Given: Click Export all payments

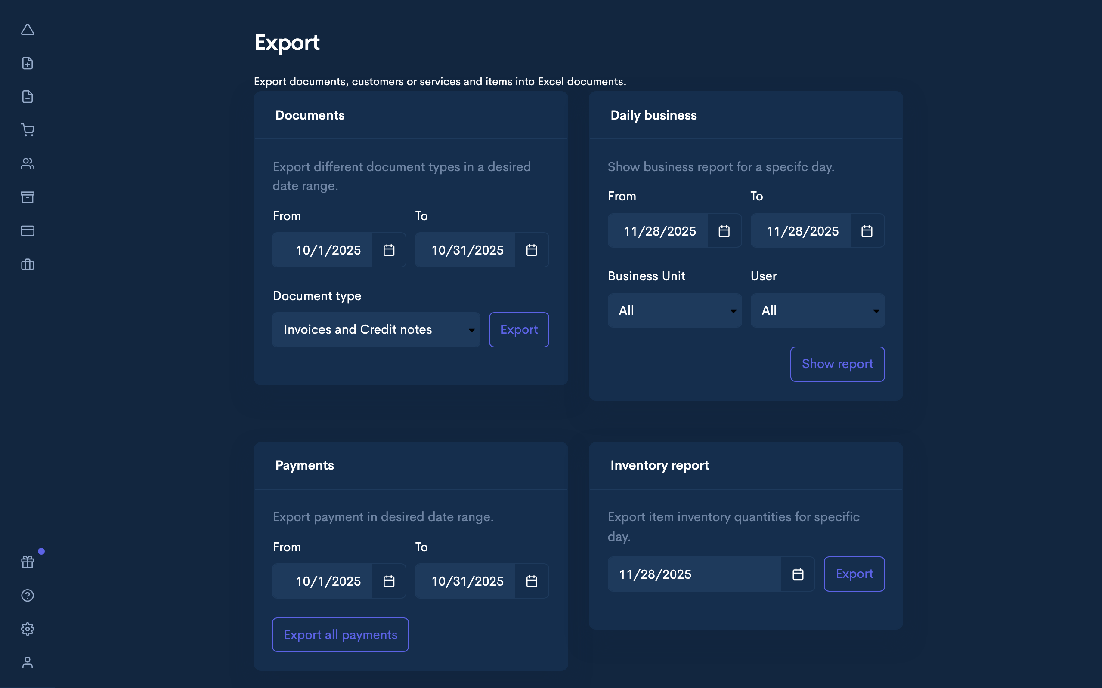Looking at the screenshot, I should (x=340, y=634).
